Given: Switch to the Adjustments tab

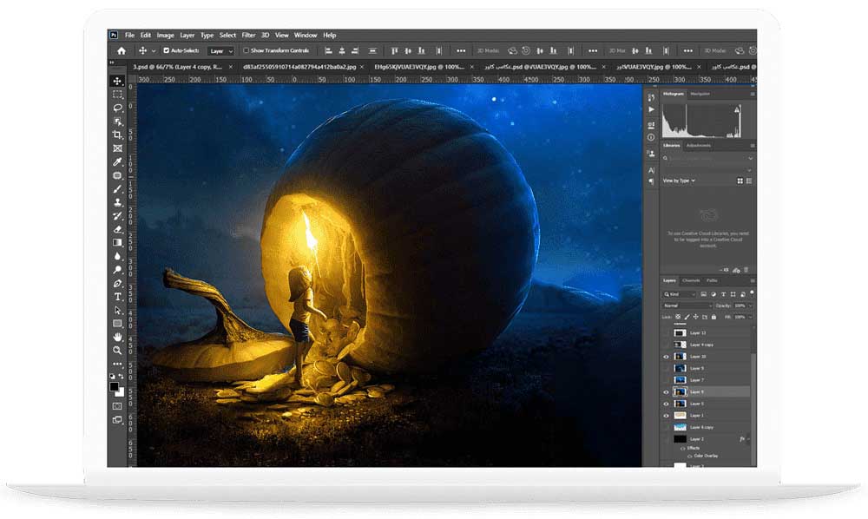Looking at the screenshot, I should click(x=698, y=146).
